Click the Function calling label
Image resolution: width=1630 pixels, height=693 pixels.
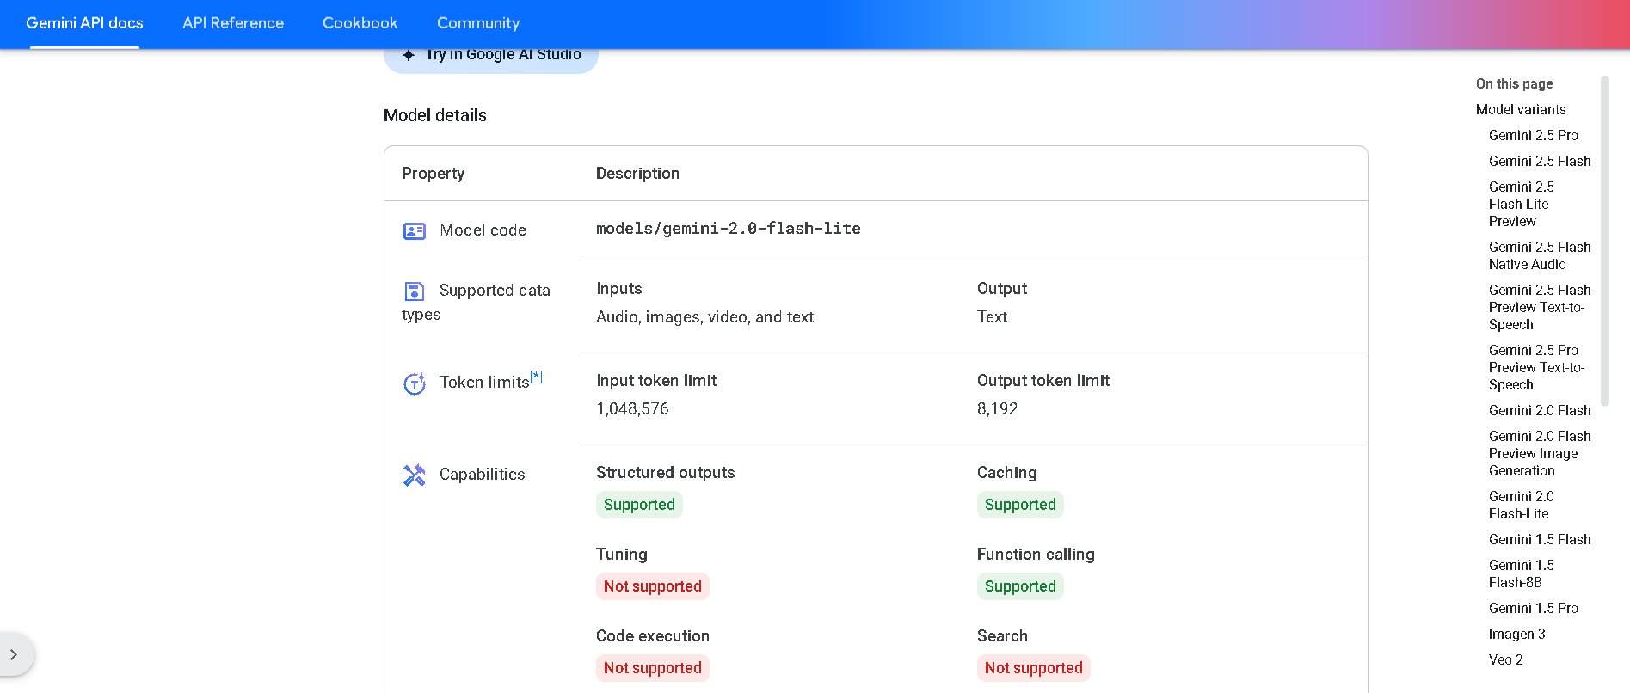[x=1036, y=555]
